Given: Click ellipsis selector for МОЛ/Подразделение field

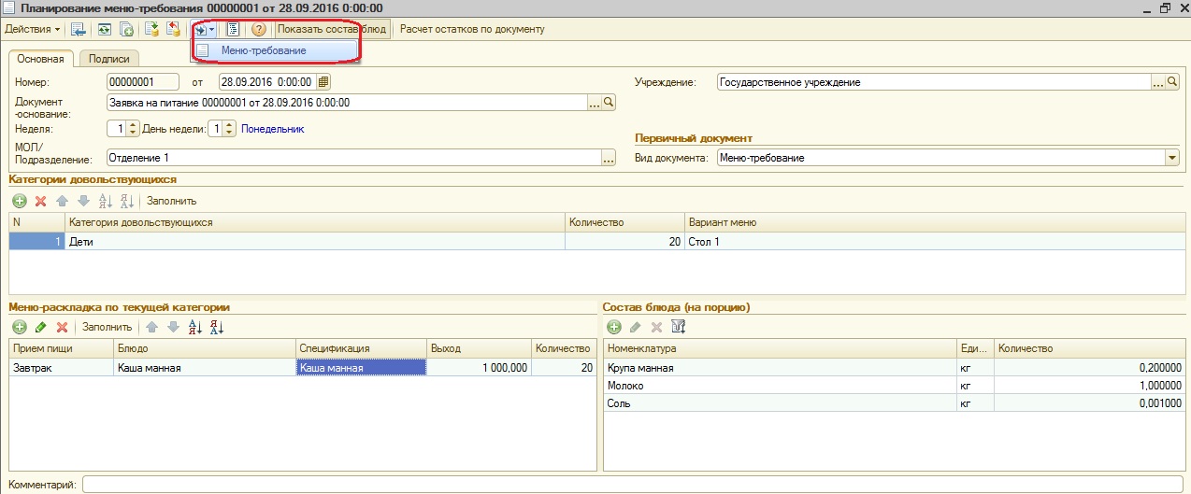Looking at the screenshot, I should (609, 159).
